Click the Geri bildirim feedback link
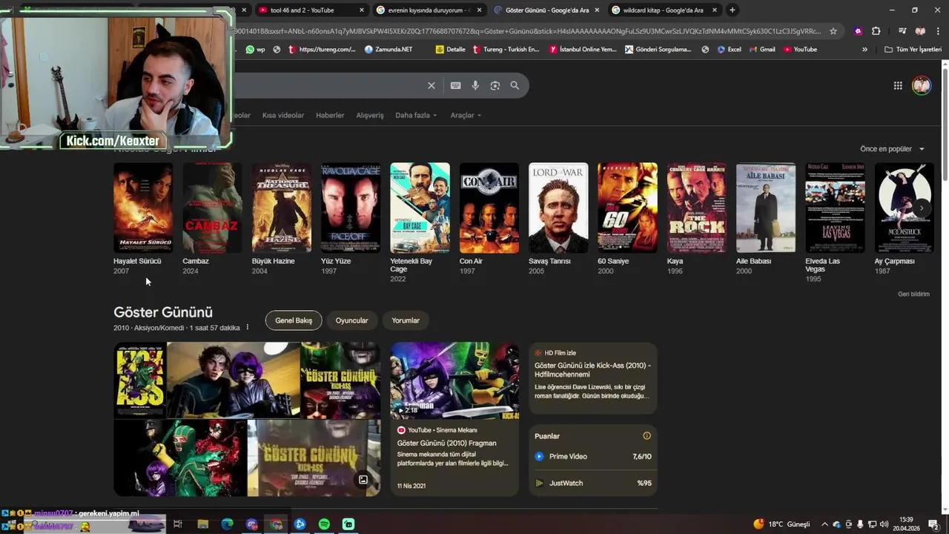 (913, 294)
